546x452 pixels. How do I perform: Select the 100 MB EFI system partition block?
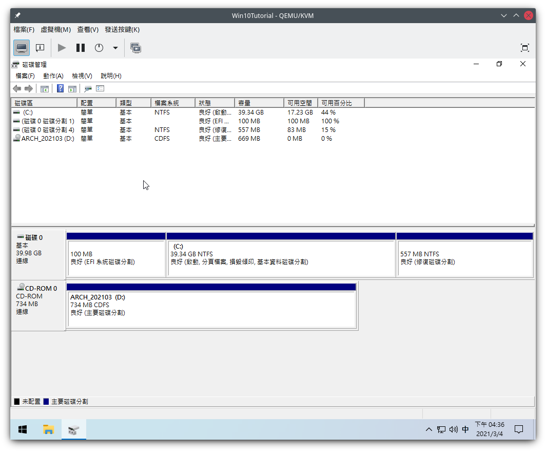tap(116, 255)
